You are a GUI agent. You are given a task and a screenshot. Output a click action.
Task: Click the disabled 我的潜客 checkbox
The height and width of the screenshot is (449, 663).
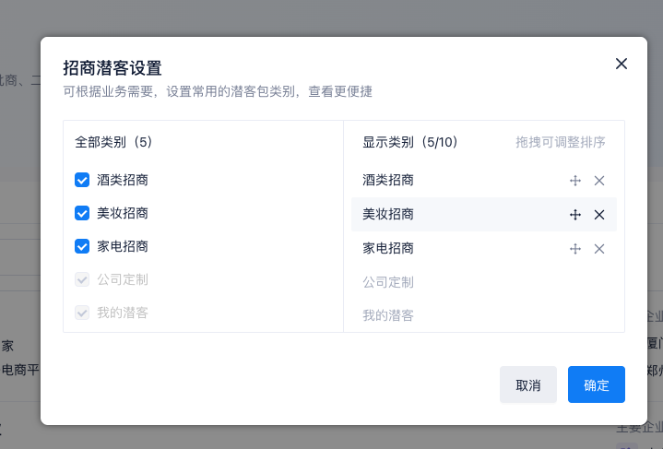coord(82,313)
